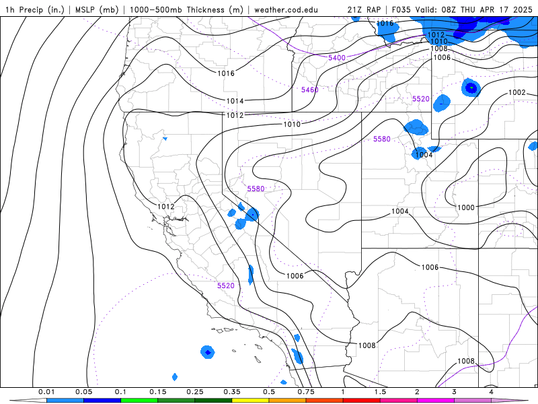The width and height of the screenshot is (538, 404).
Task: Click the dark blue 0.05–0.1 legend swatch
Action: [102, 401]
